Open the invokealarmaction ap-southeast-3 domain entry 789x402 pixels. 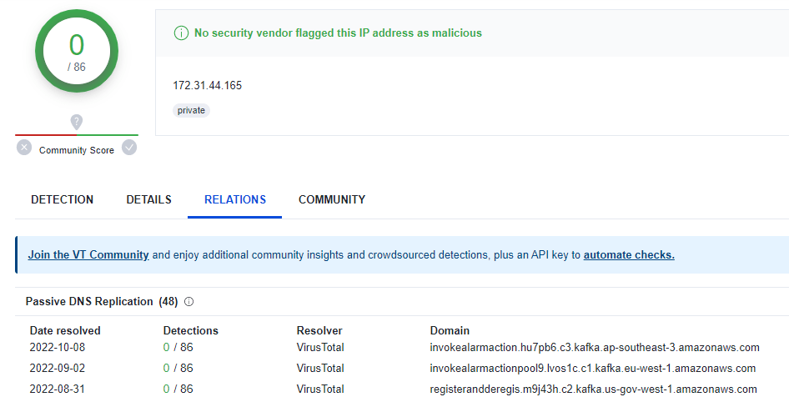click(595, 348)
